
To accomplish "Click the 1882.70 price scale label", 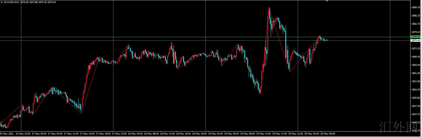I will coord(416,24).
